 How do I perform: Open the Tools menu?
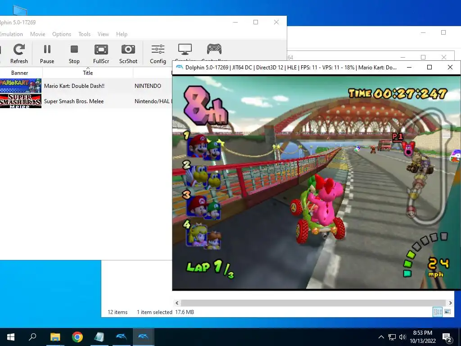(x=84, y=34)
